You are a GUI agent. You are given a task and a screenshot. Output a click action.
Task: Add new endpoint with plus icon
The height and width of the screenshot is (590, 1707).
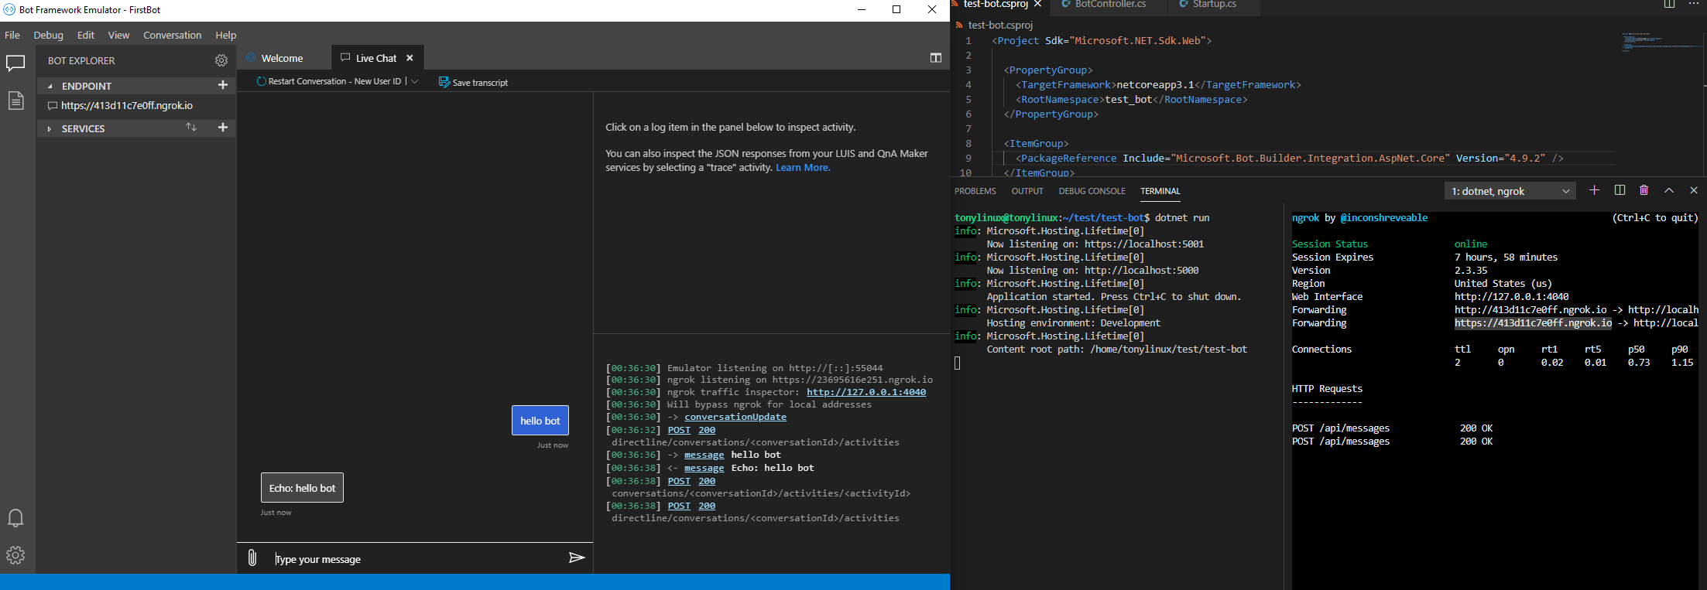pyautogui.click(x=223, y=85)
